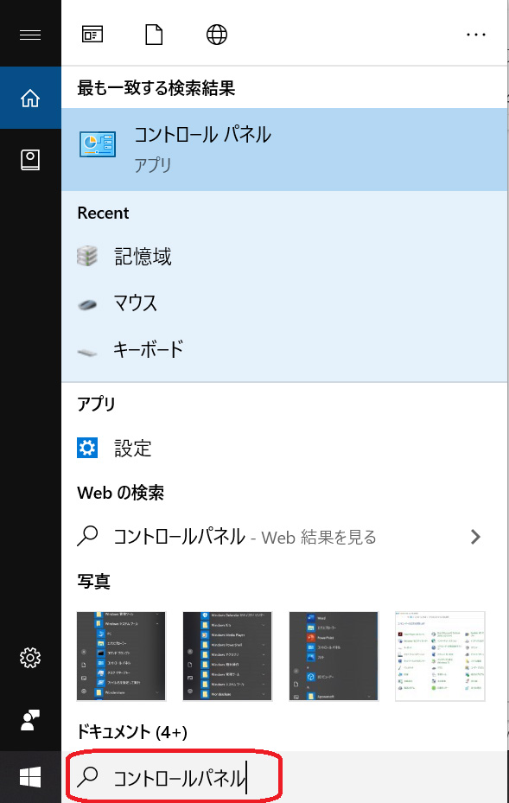Viewport: 509px width, 803px height.
Task: Open the more options ellipsis menu
Action: (475, 35)
